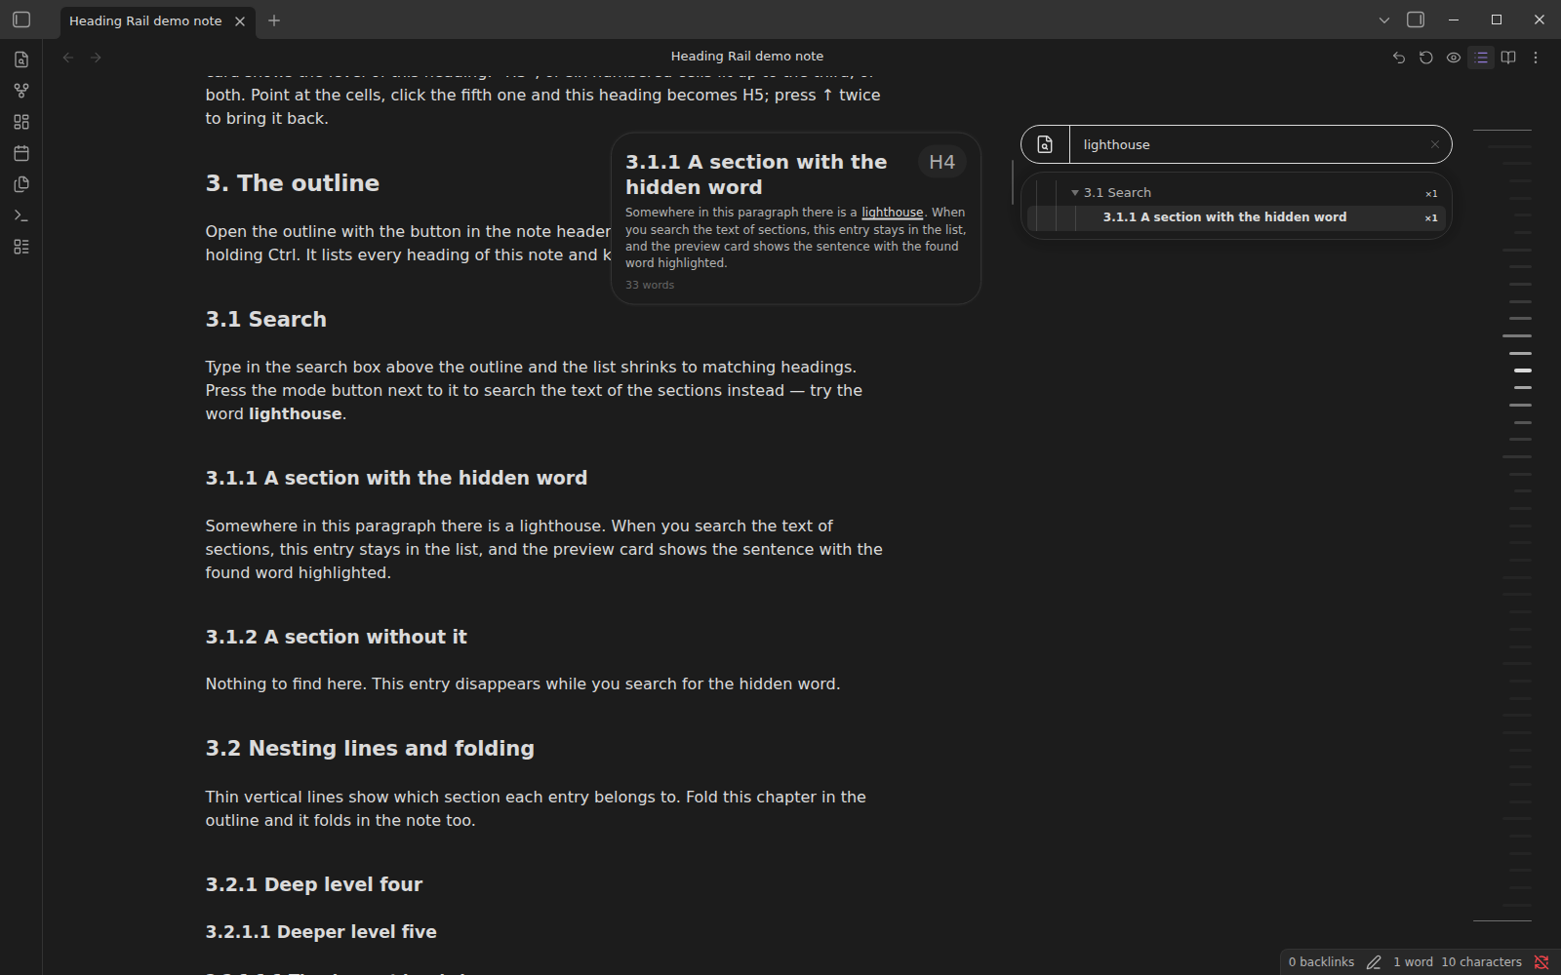Image resolution: width=1561 pixels, height=975 pixels.
Task: Toggle the outline list button in header
Action: [x=1481, y=58]
